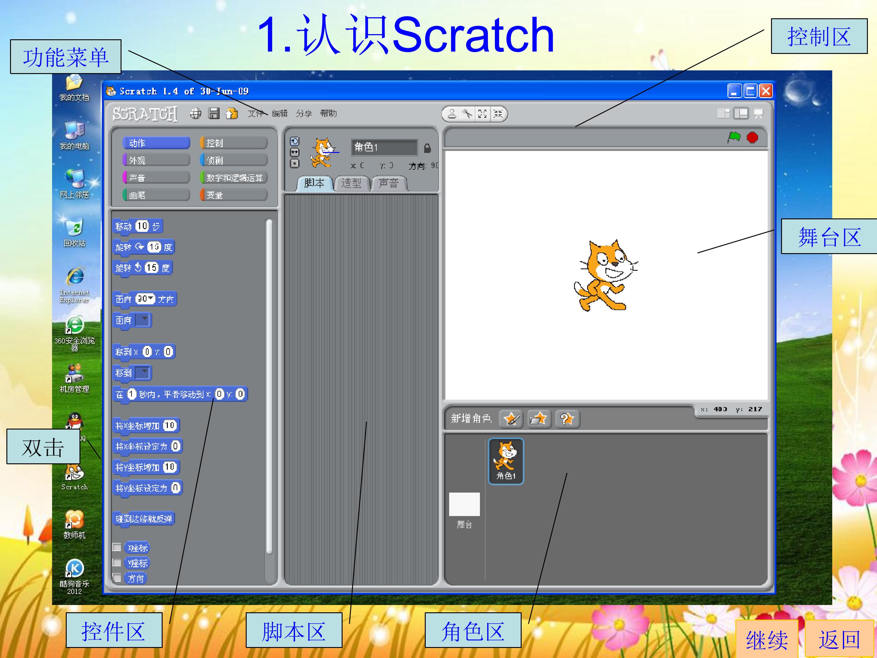
Task: Select left-right facing only style button
Action: [x=294, y=152]
